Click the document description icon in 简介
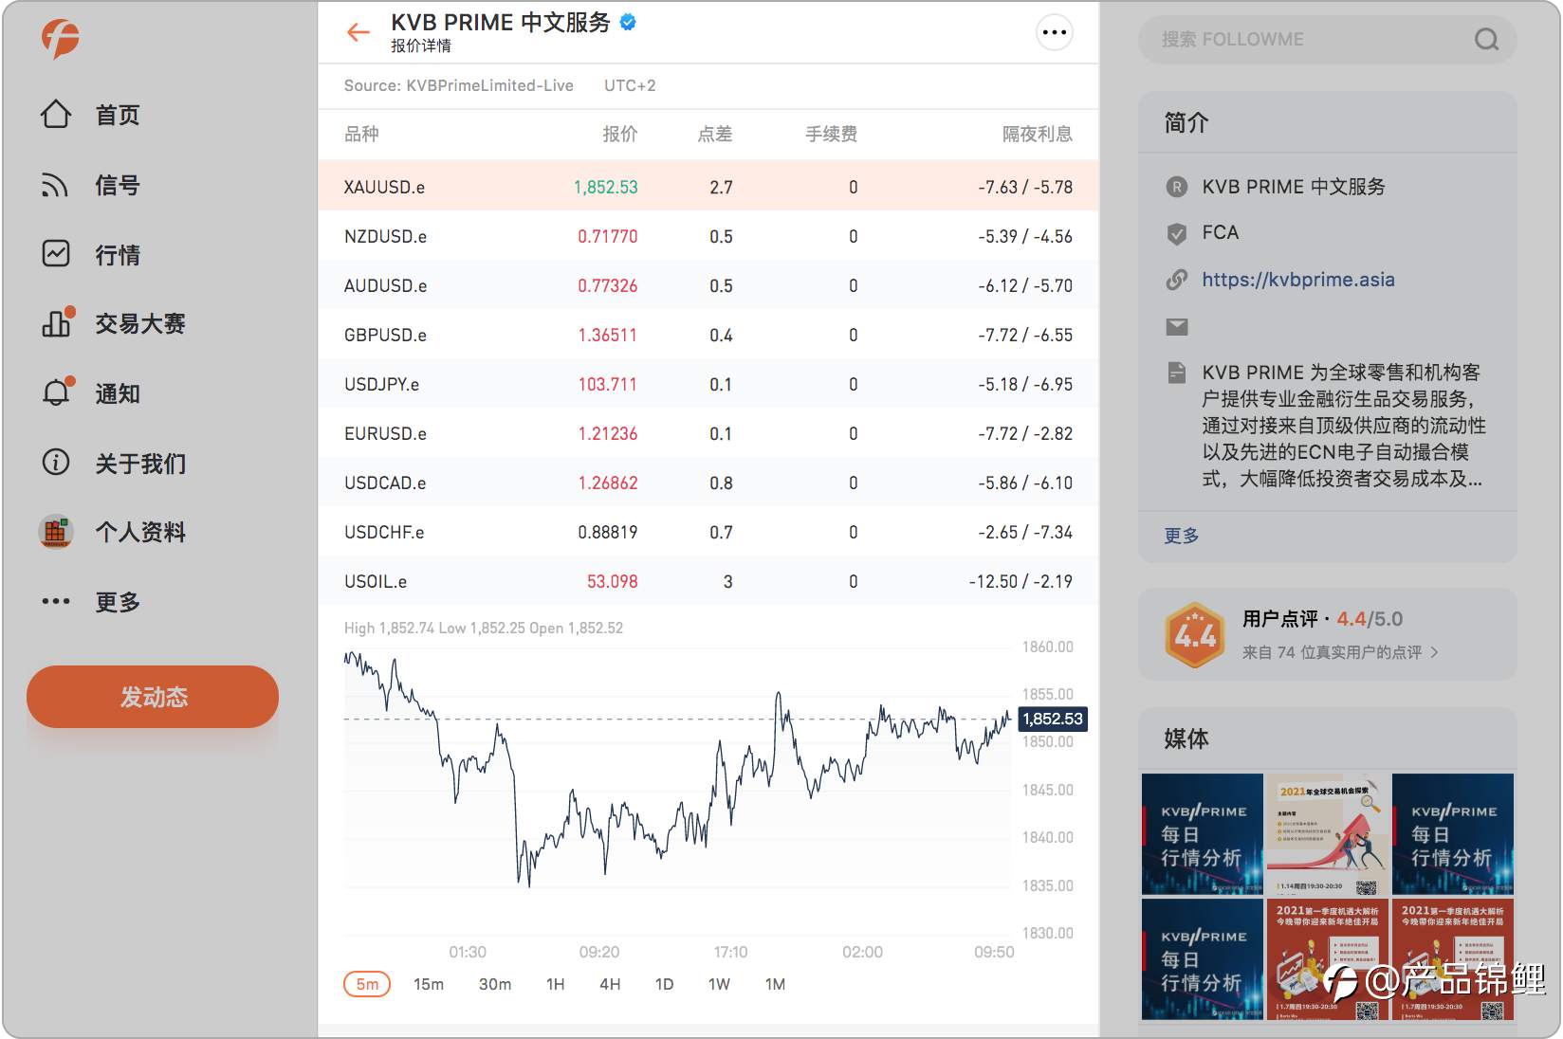Screen dimensions: 1563x1039 pos(1177,373)
